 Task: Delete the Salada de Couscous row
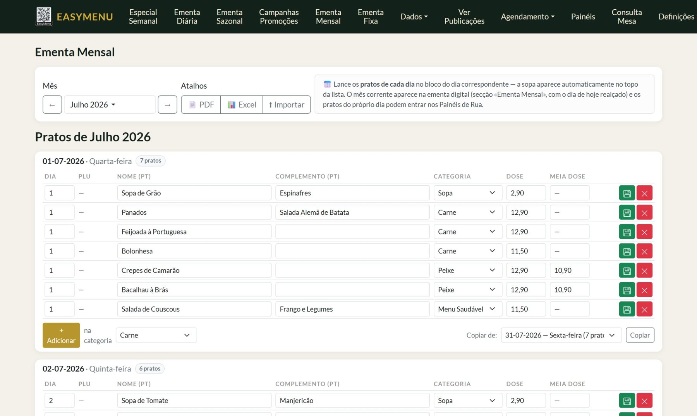pyautogui.click(x=644, y=309)
